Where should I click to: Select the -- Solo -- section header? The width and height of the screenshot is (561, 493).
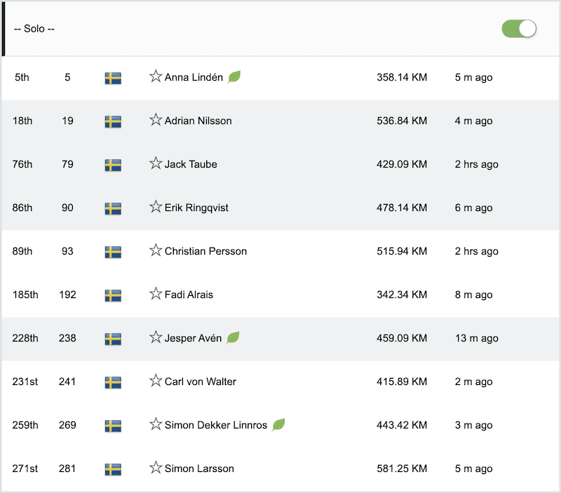click(x=34, y=29)
